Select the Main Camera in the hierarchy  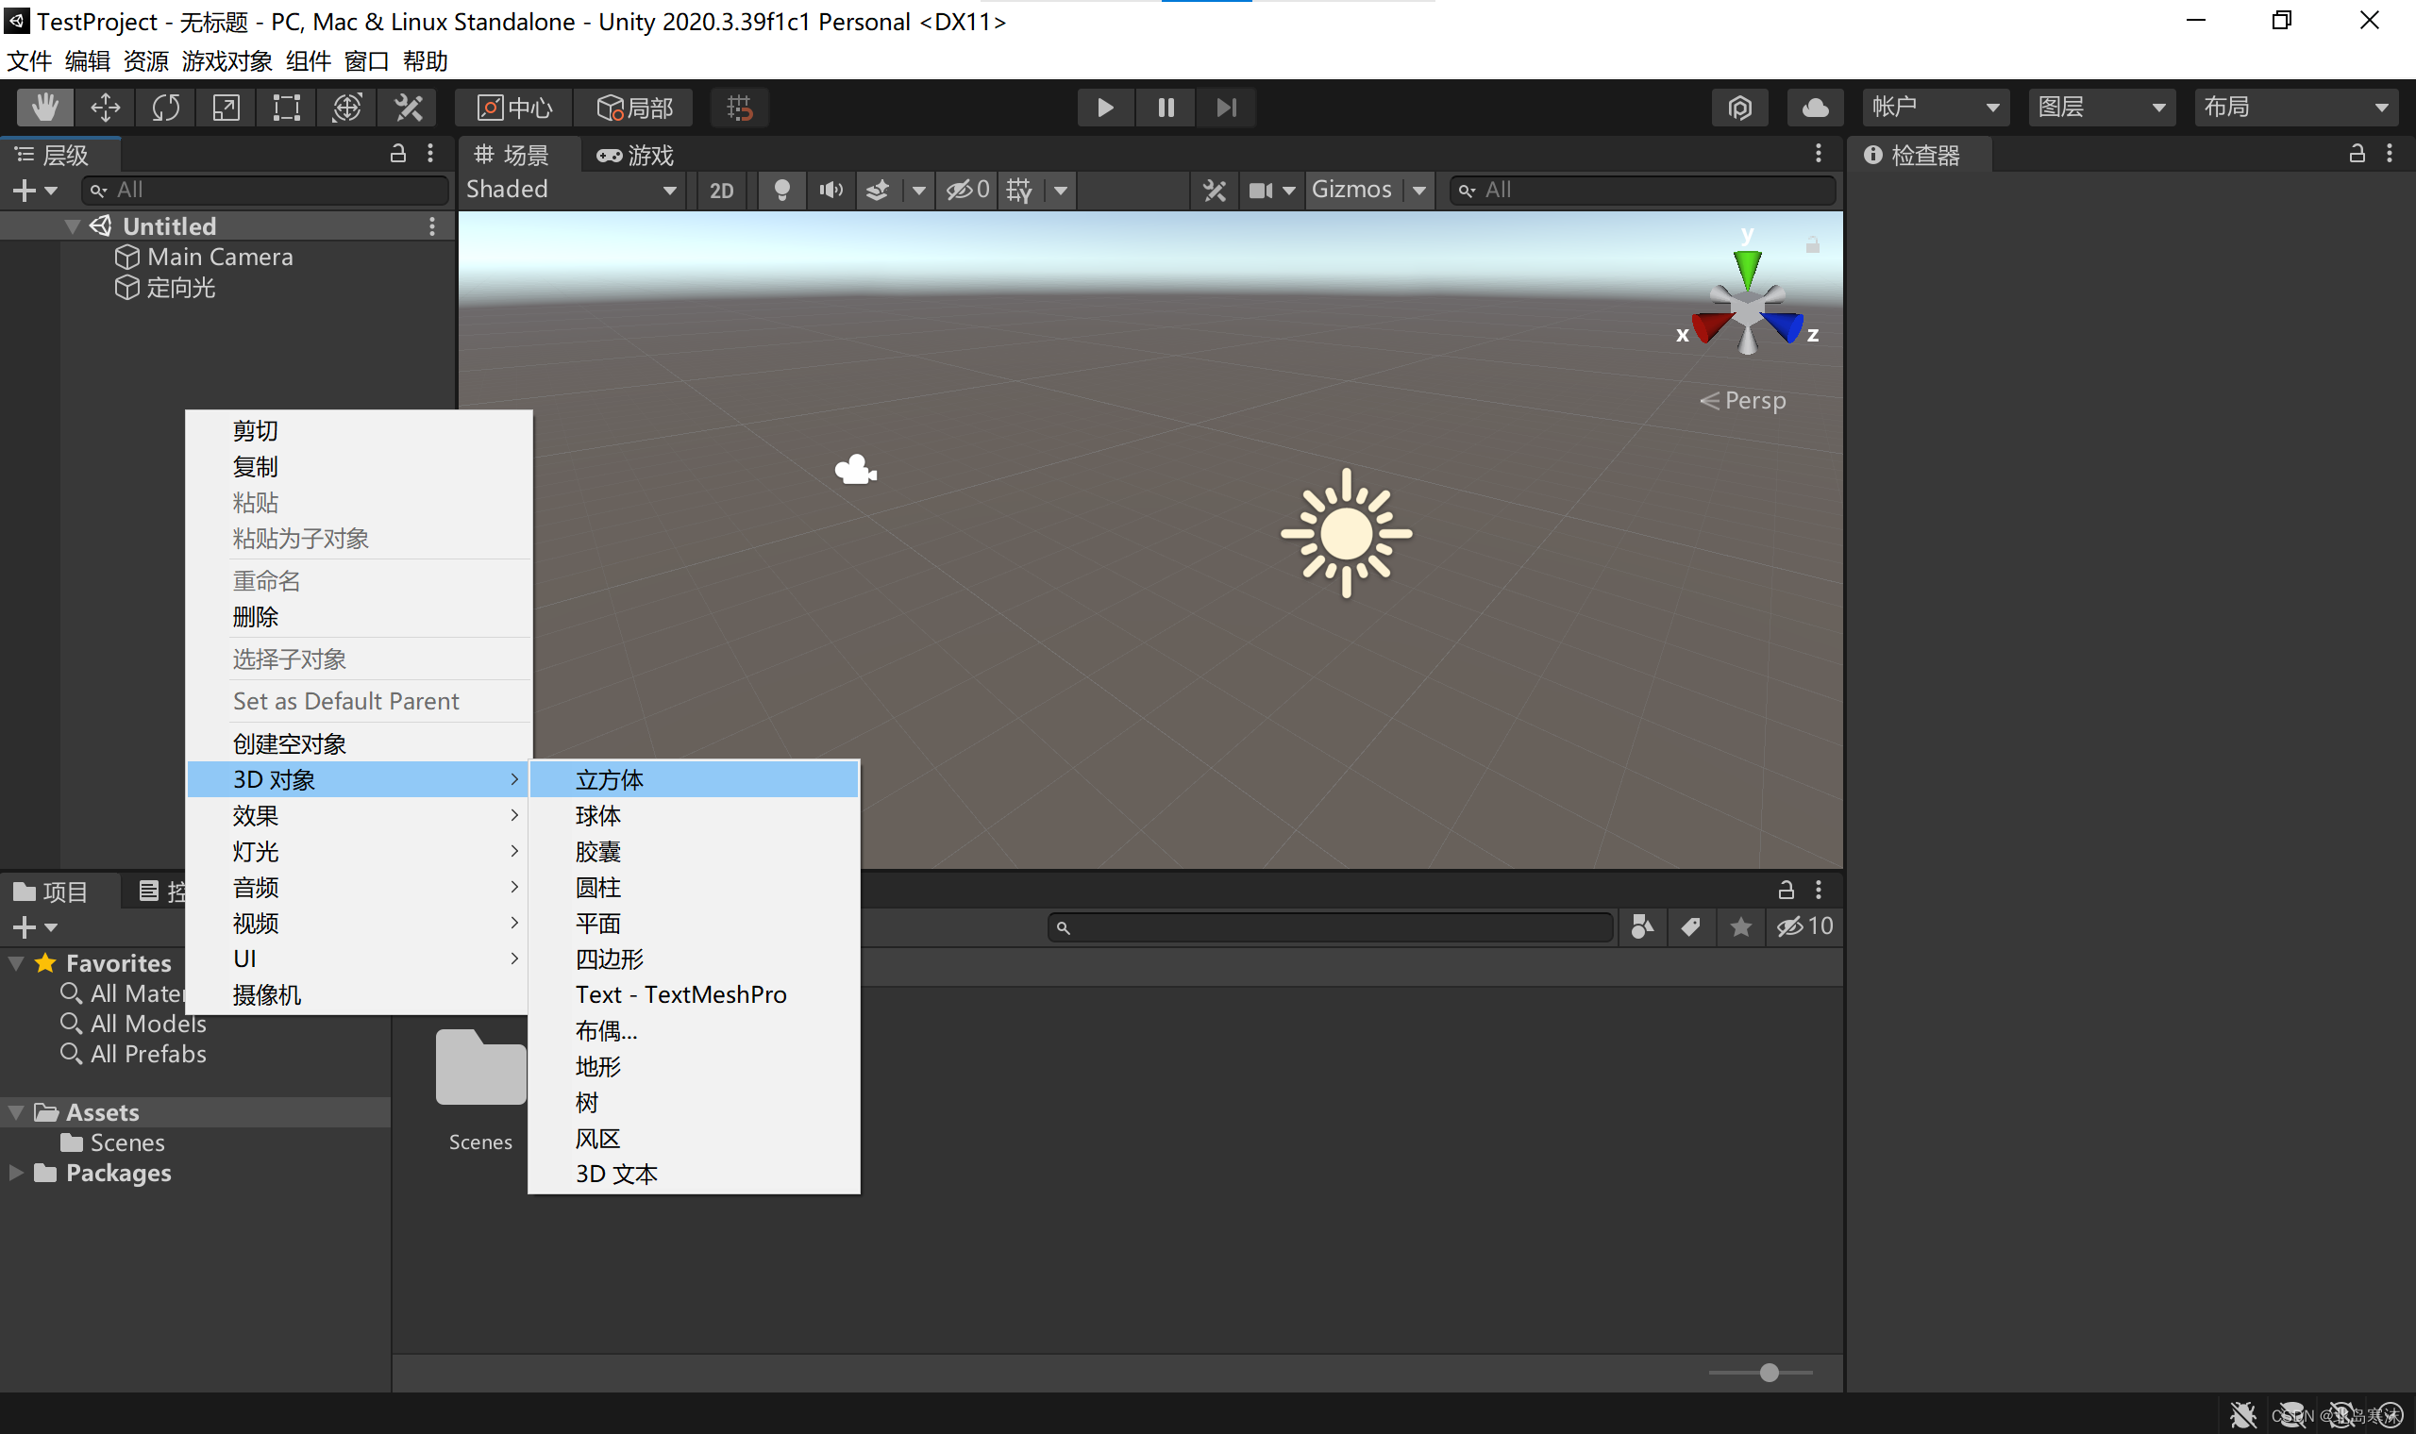coord(219,256)
